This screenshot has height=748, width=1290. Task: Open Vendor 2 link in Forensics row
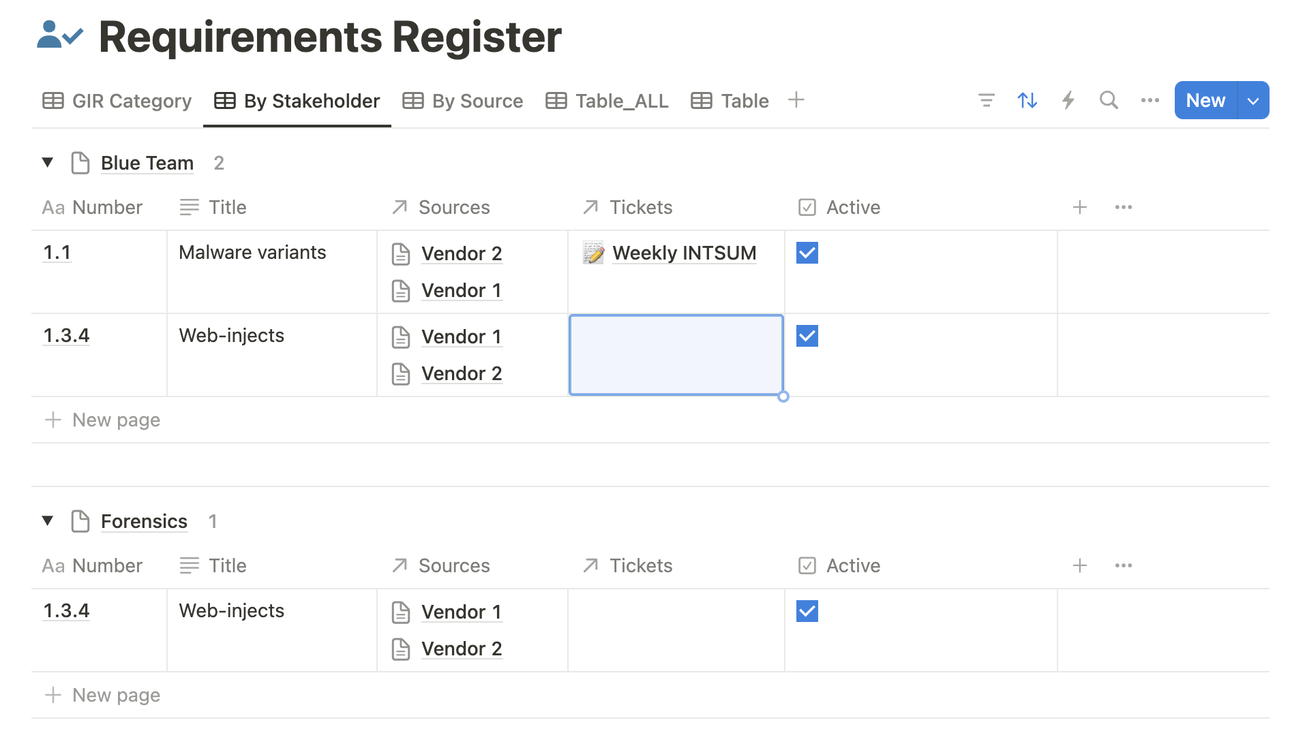pyautogui.click(x=462, y=649)
